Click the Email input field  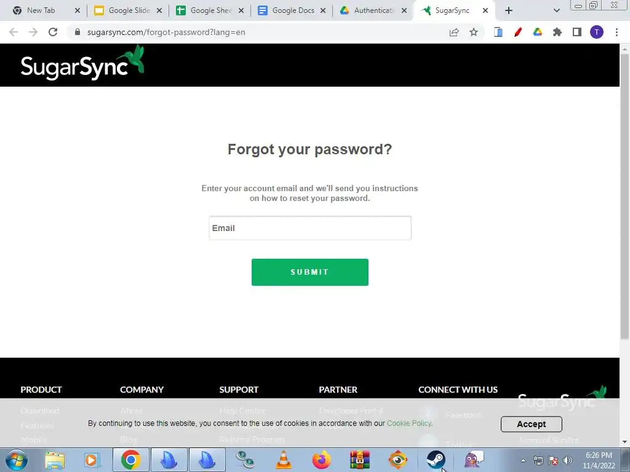pyautogui.click(x=310, y=228)
